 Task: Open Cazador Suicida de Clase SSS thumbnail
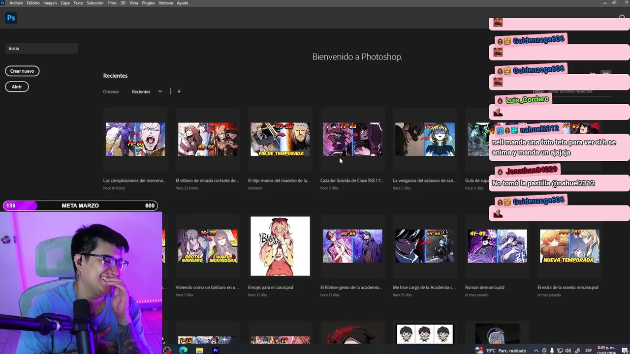(352, 140)
